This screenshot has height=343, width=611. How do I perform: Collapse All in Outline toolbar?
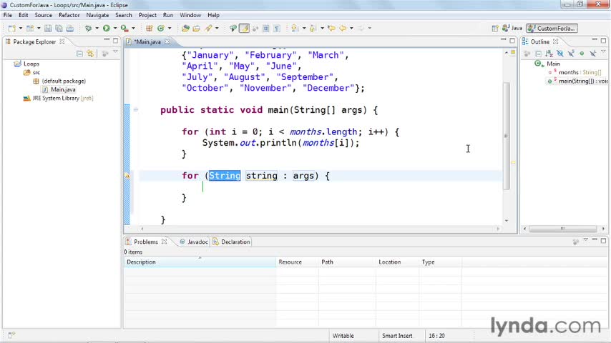pyautogui.click(x=538, y=54)
